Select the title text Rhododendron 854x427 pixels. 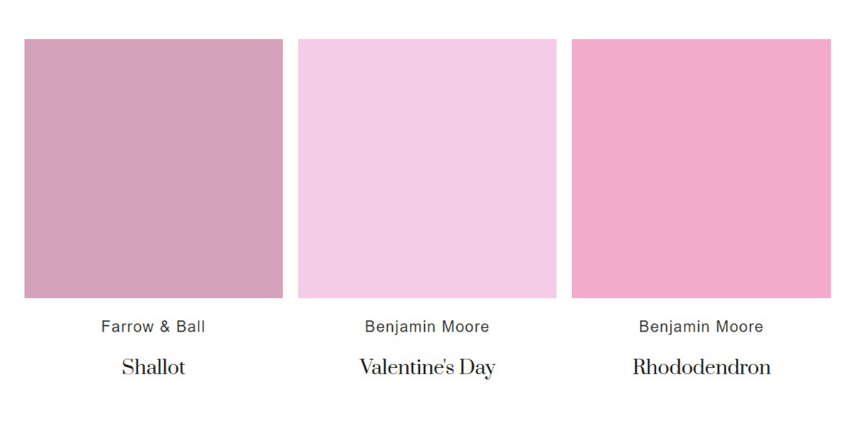701,367
